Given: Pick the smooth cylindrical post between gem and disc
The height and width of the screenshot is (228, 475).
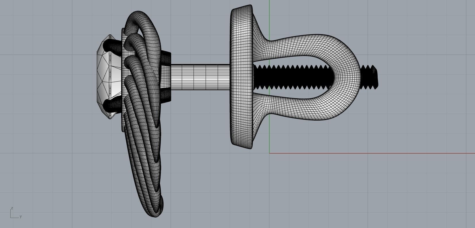Looking at the screenshot, I should click(200, 77).
